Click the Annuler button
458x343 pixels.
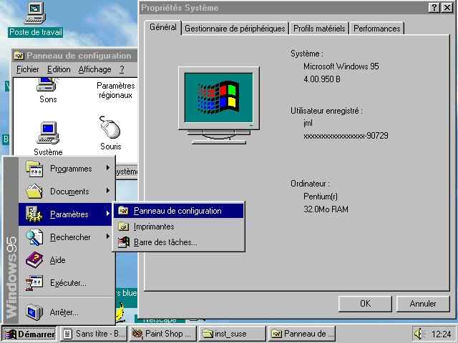click(423, 304)
